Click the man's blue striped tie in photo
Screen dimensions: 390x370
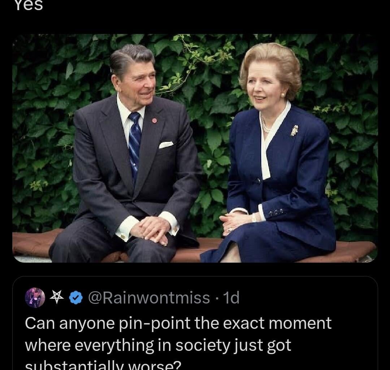tap(134, 145)
